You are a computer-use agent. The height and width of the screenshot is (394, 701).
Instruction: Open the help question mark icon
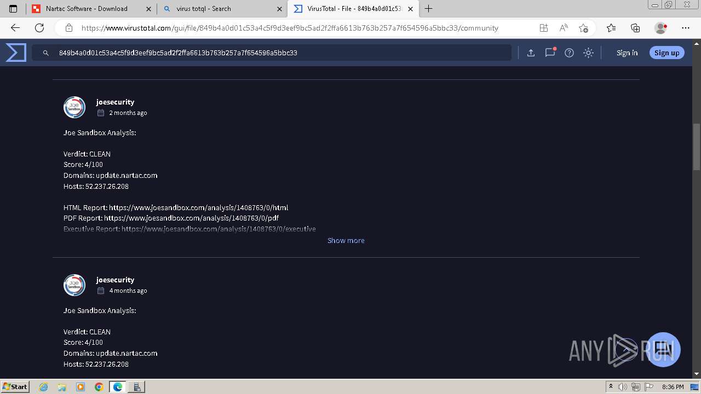pyautogui.click(x=569, y=53)
